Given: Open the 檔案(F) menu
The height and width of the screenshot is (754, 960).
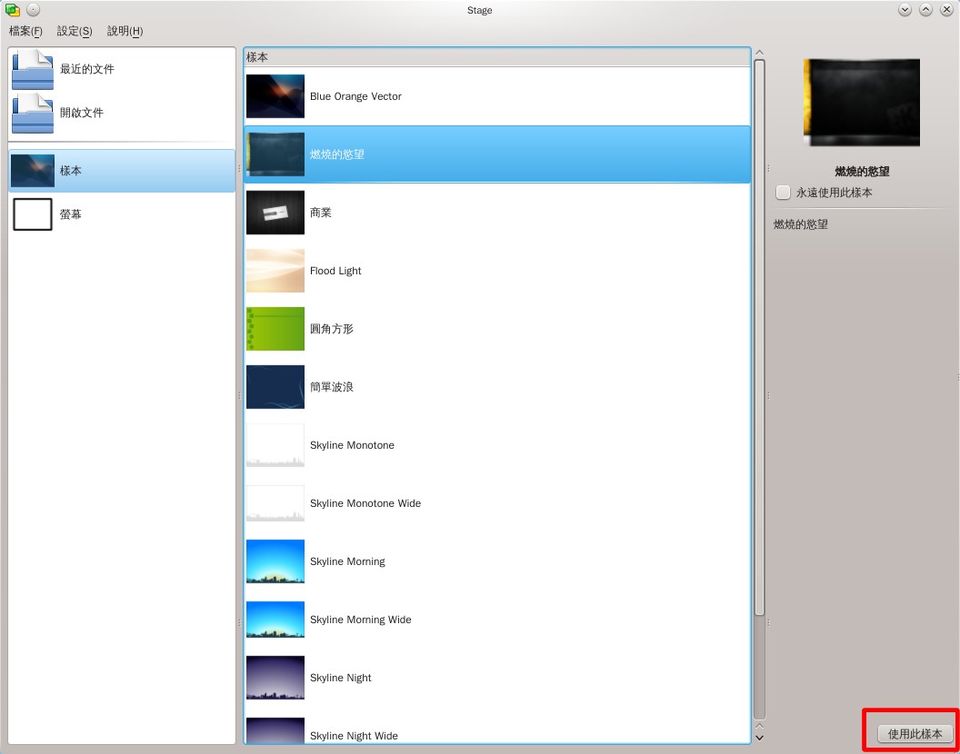Looking at the screenshot, I should pyautogui.click(x=25, y=31).
